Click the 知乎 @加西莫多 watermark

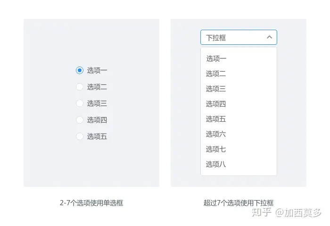coord(287,213)
